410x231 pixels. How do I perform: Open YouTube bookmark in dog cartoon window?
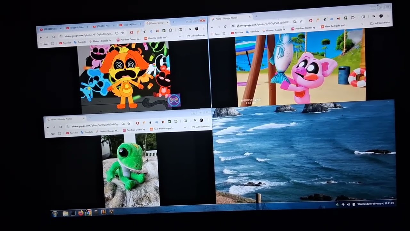coord(65,43)
